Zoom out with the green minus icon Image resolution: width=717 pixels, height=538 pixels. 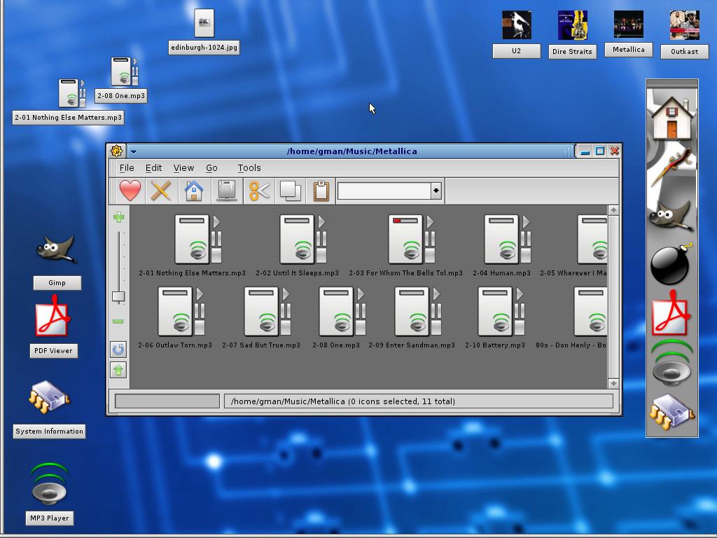[x=118, y=321]
